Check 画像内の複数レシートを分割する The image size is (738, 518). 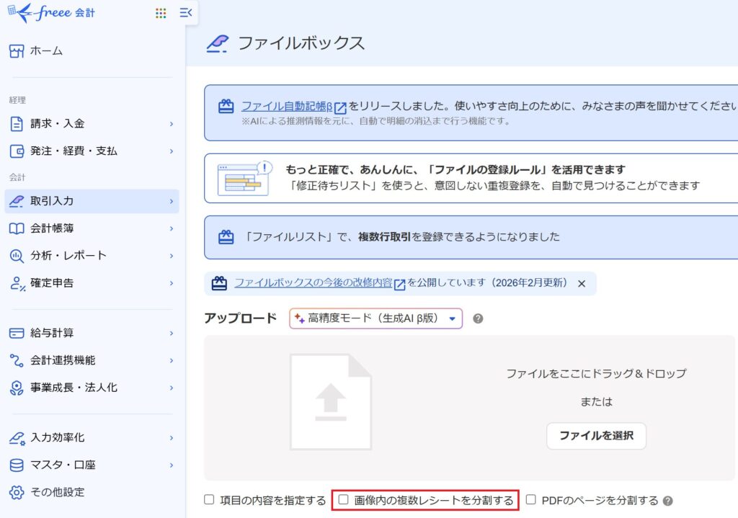click(x=344, y=499)
